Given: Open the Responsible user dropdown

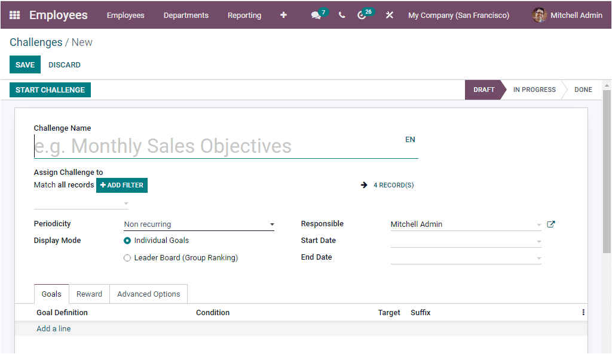Looking at the screenshot, I should pyautogui.click(x=539, y=224).
